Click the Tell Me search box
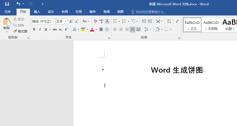 point(151,12)
